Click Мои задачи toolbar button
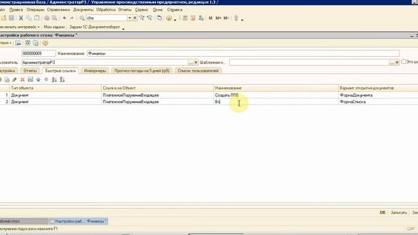The height and width of the screenshot is (235, 418). click(x=54, y=27)
